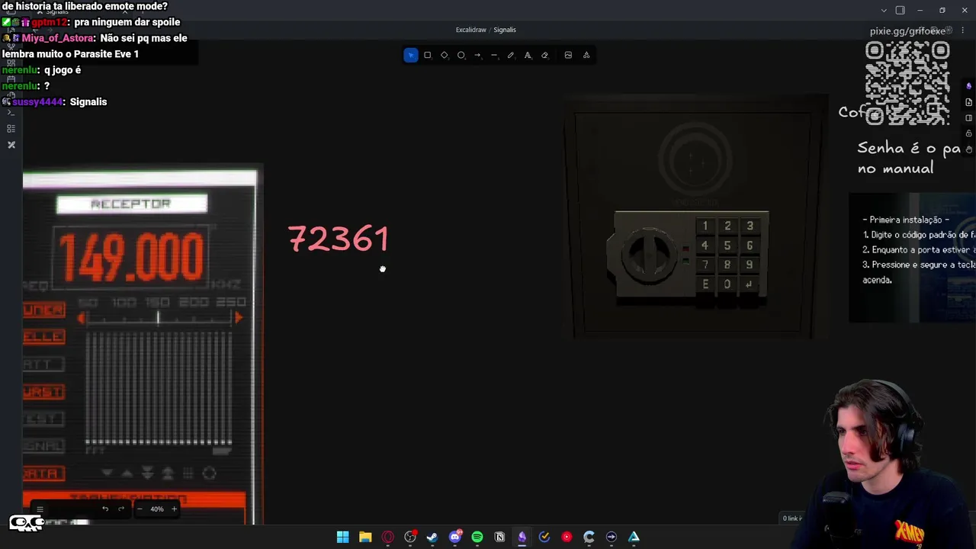Select the safe keypad image
The width and height of the screenshot is (976, 549).
[695, 217]
